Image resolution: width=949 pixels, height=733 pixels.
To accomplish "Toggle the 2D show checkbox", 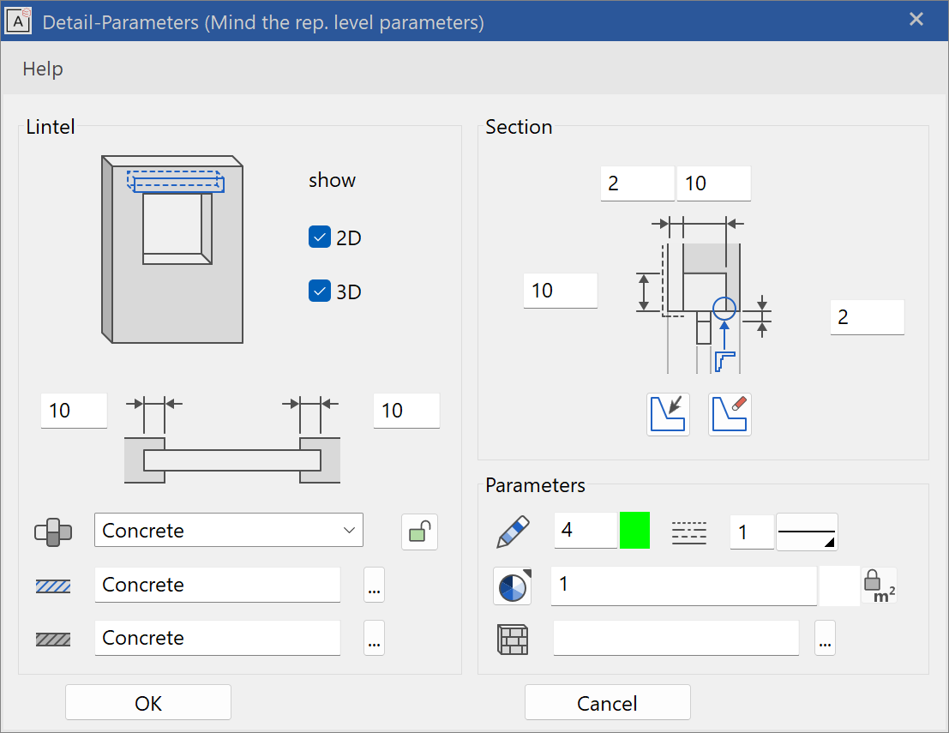I will (x=320, y=237).
